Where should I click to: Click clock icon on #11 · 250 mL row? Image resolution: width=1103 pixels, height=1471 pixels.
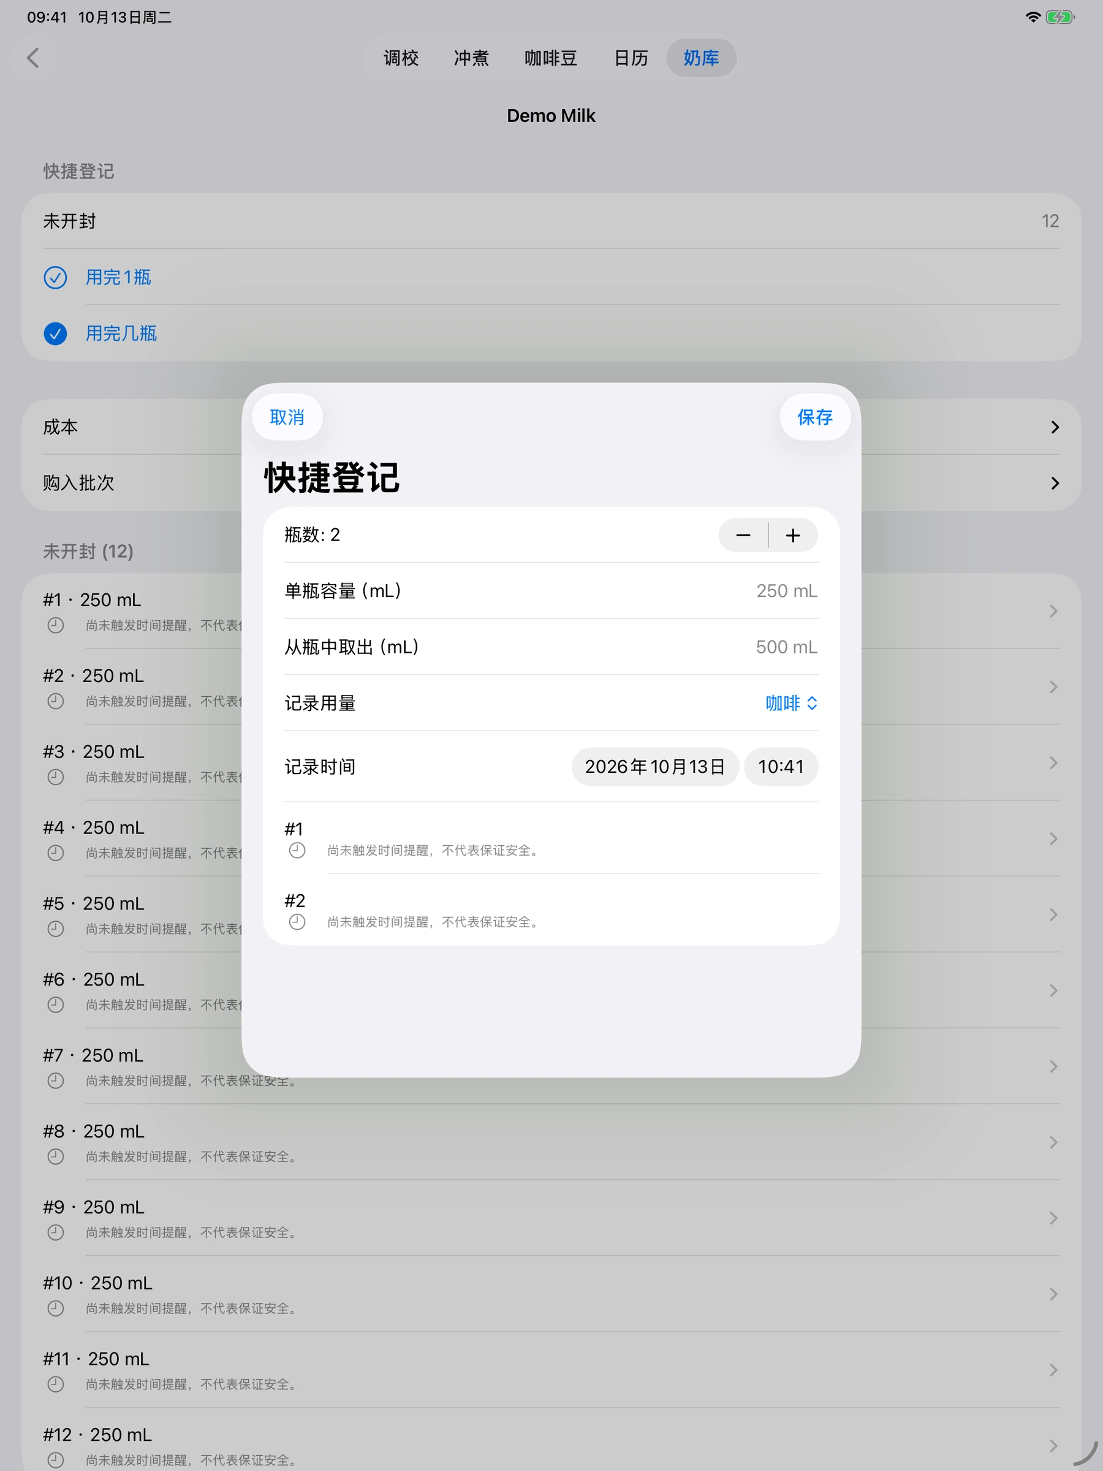coord(56,1384)
